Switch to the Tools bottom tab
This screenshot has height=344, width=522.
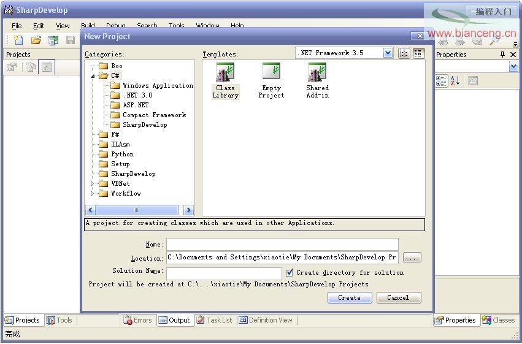click(x=59, y=320)
